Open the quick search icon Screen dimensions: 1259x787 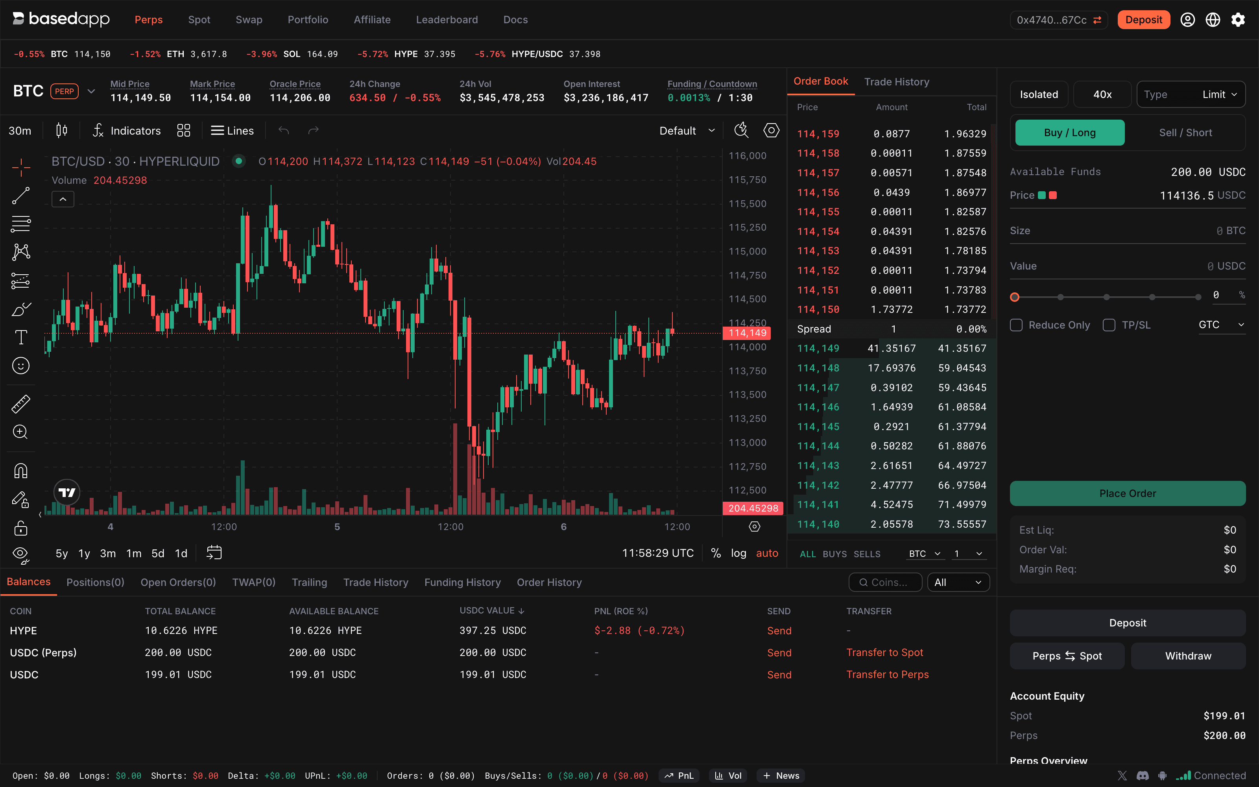pos(741,130)
